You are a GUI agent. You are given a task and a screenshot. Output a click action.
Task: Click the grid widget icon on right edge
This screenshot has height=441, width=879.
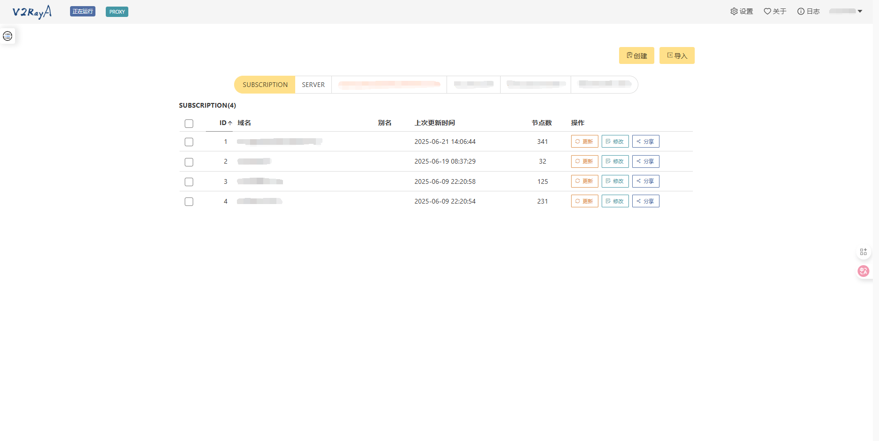pos(863,252)
